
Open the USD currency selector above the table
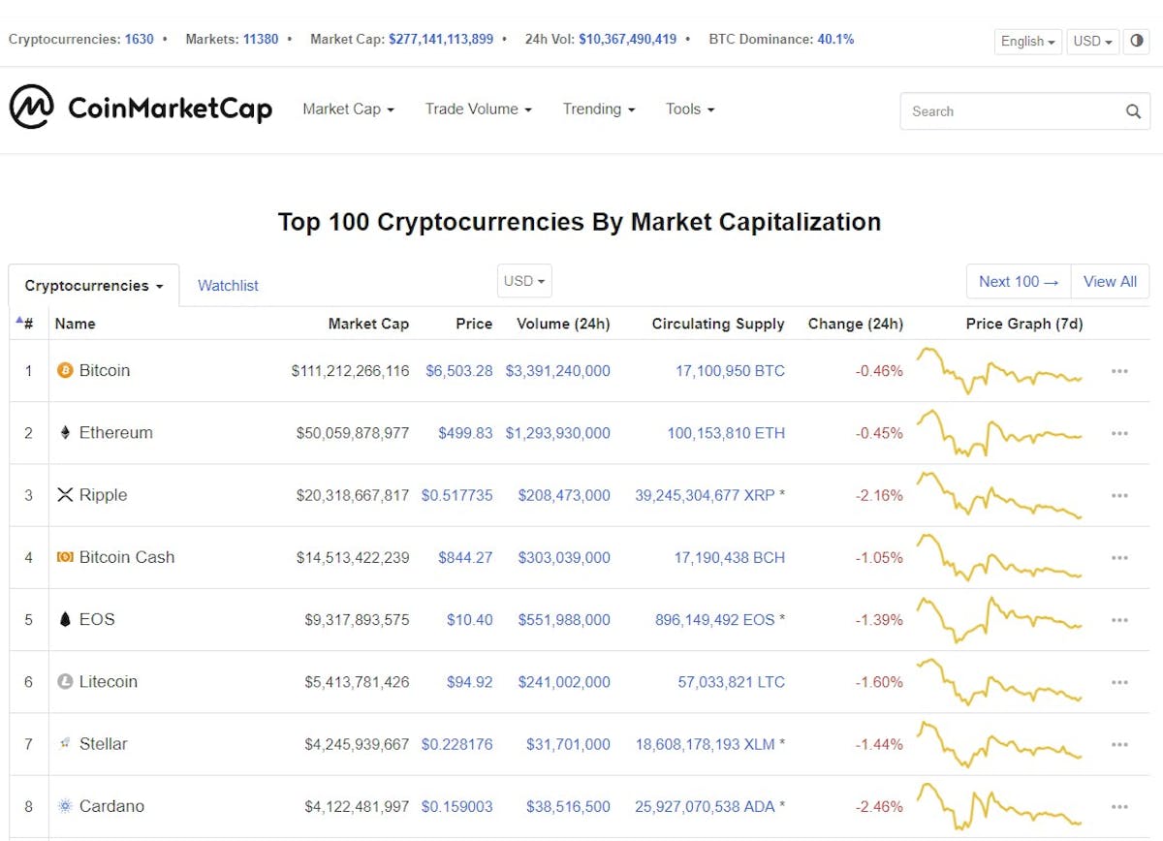point(523,281)
